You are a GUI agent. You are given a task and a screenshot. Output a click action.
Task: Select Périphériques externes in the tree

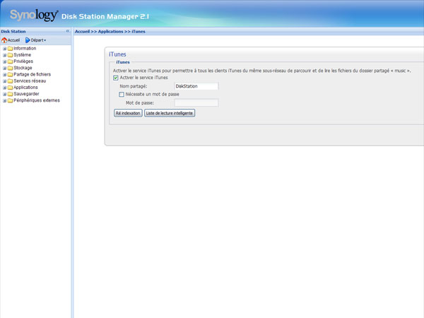(37, 100)
